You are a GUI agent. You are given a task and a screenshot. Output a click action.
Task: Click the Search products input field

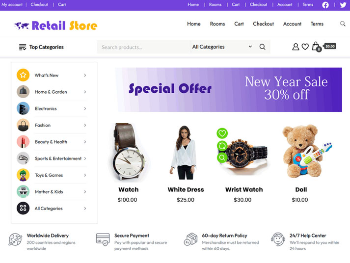[x=144, y=47]
